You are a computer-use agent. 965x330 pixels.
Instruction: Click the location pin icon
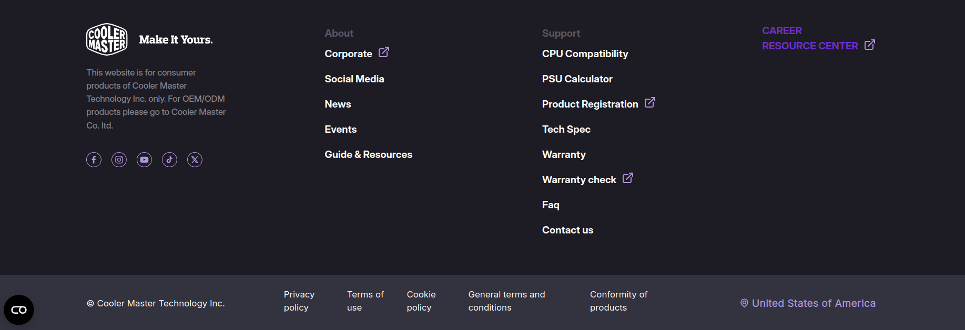click(744, 303)
